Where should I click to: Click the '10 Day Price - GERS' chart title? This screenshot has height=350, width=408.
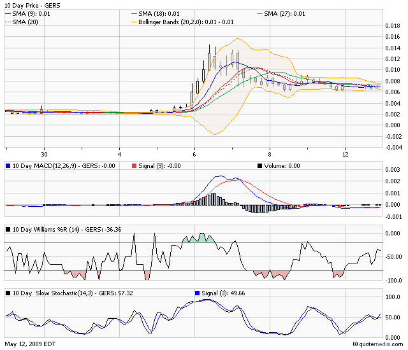pos(33,5)
